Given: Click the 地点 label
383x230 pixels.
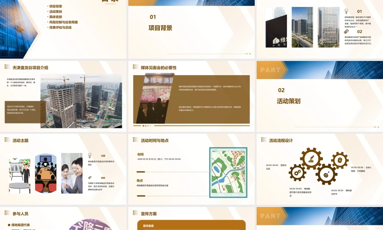Looking at the screenshot, I should [x=140, y=181].
